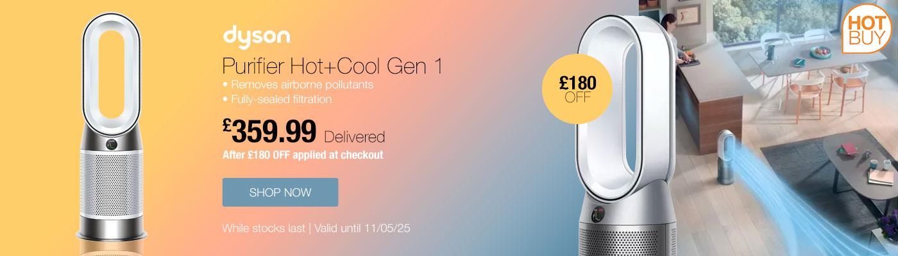898x256 pixels.
Task: Click the Delivered label beside the price
Action: click(x=354, y=136)
